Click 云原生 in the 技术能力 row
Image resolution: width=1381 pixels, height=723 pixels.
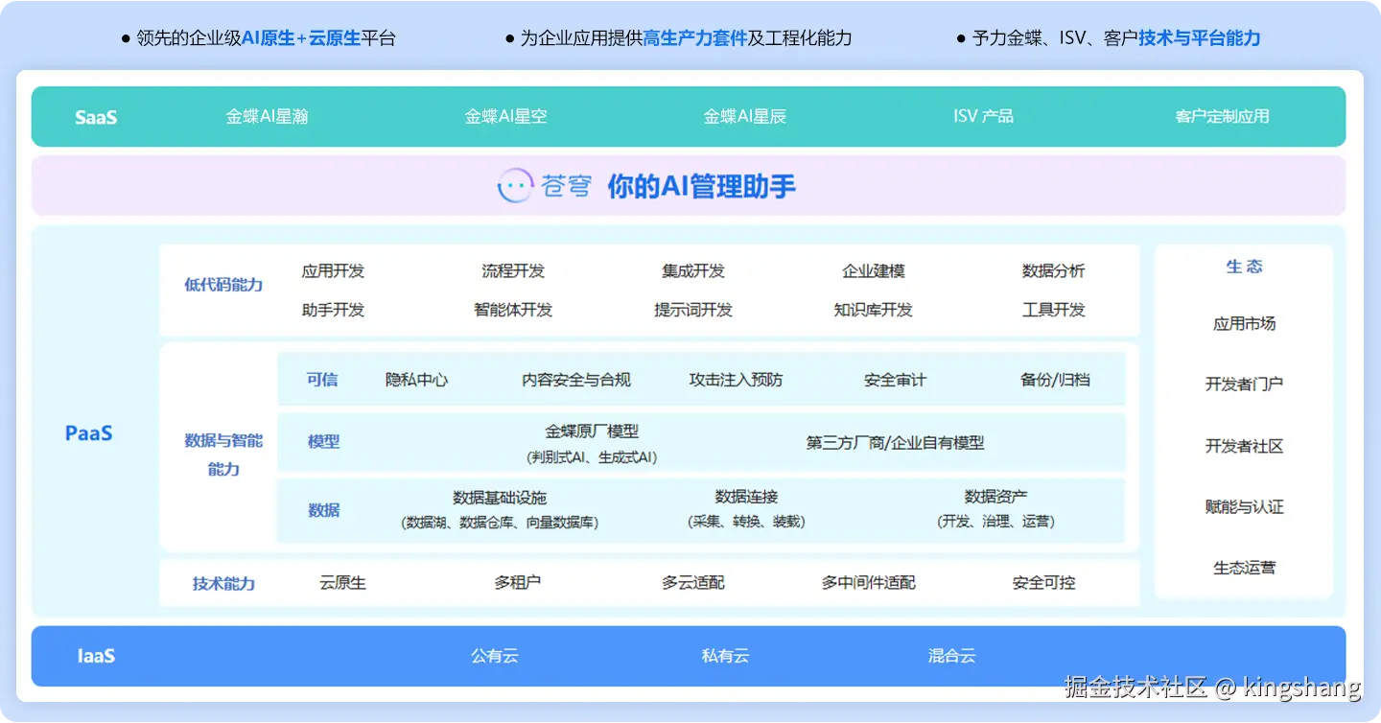[x=342, y=582]
